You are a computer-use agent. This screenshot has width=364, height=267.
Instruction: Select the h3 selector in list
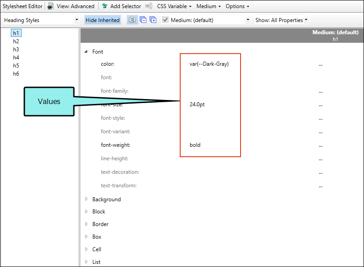(16, 50)
